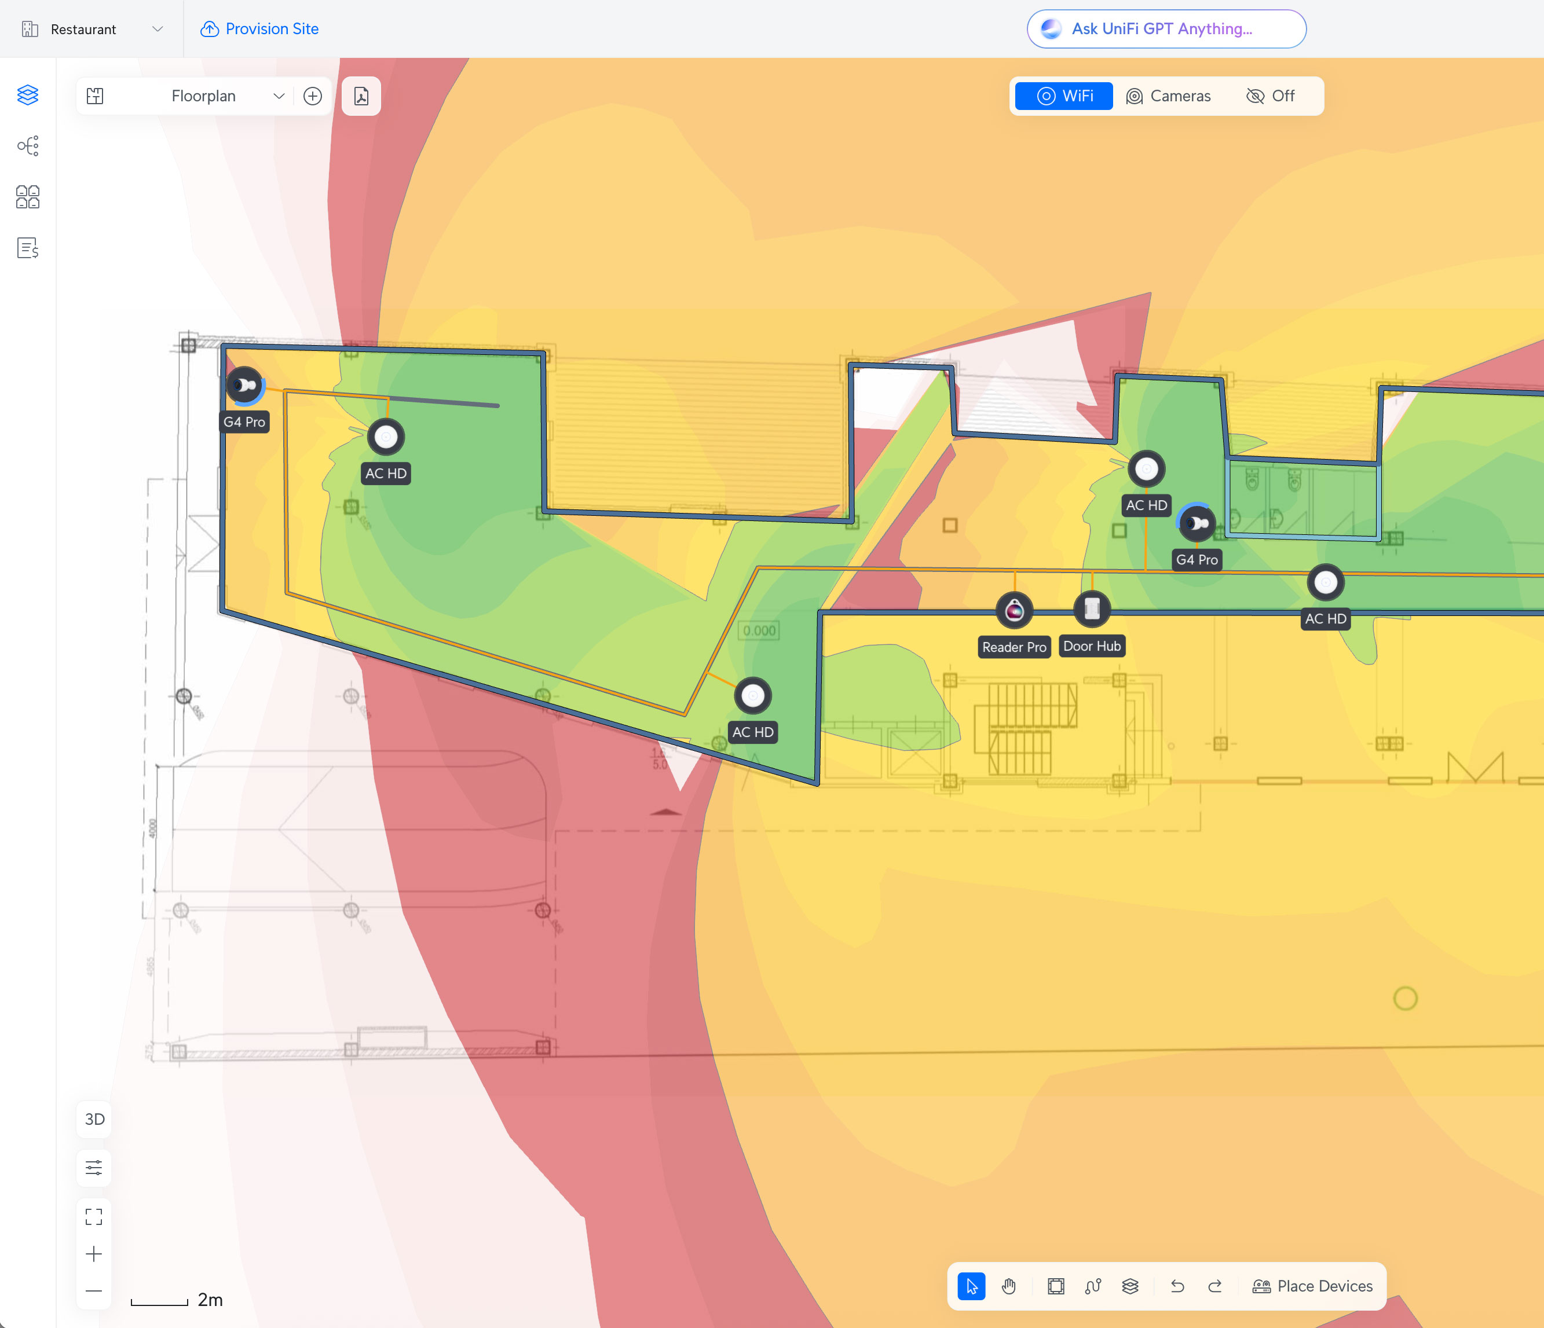Add a new floorplan with the plus button
The image size is (1544, 1328).
pyautogui.click(x=313, y=96)
